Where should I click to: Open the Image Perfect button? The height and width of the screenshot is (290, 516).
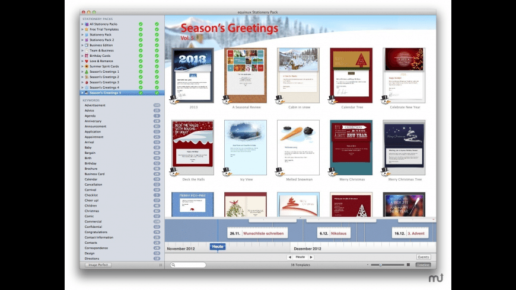click(x=98, y=265)
